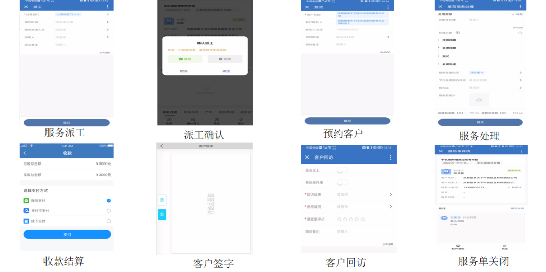The width and height of the screenshot is (546, 272).
Task: Open 优先级 selector chevron
Action: click(521, 88)
